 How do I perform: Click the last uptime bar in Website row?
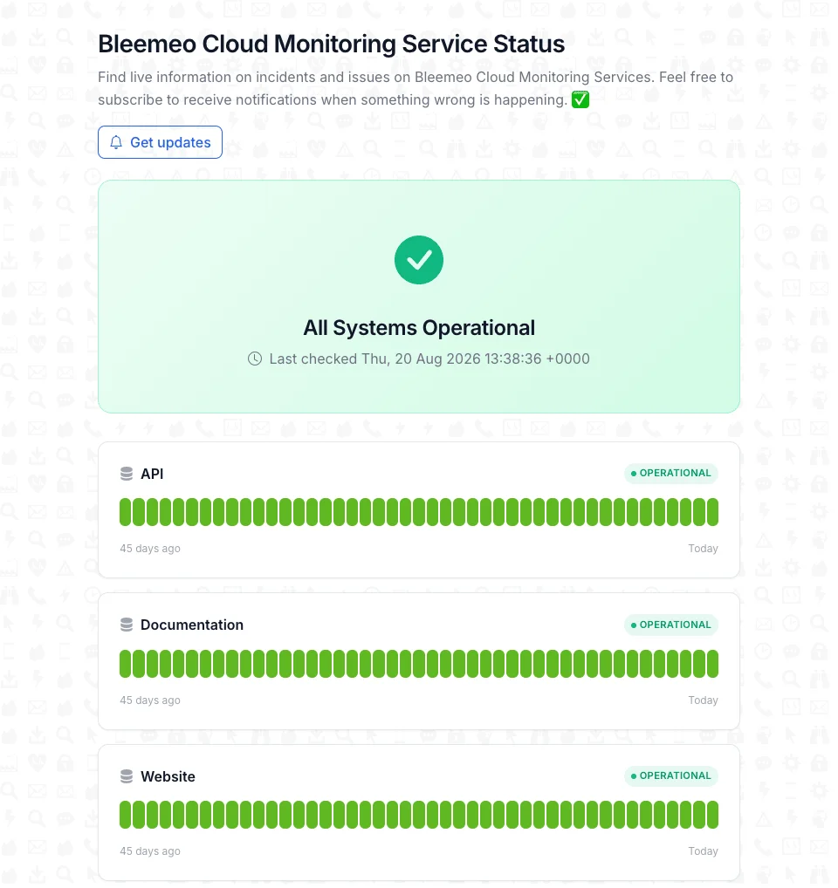pos(714,816)
